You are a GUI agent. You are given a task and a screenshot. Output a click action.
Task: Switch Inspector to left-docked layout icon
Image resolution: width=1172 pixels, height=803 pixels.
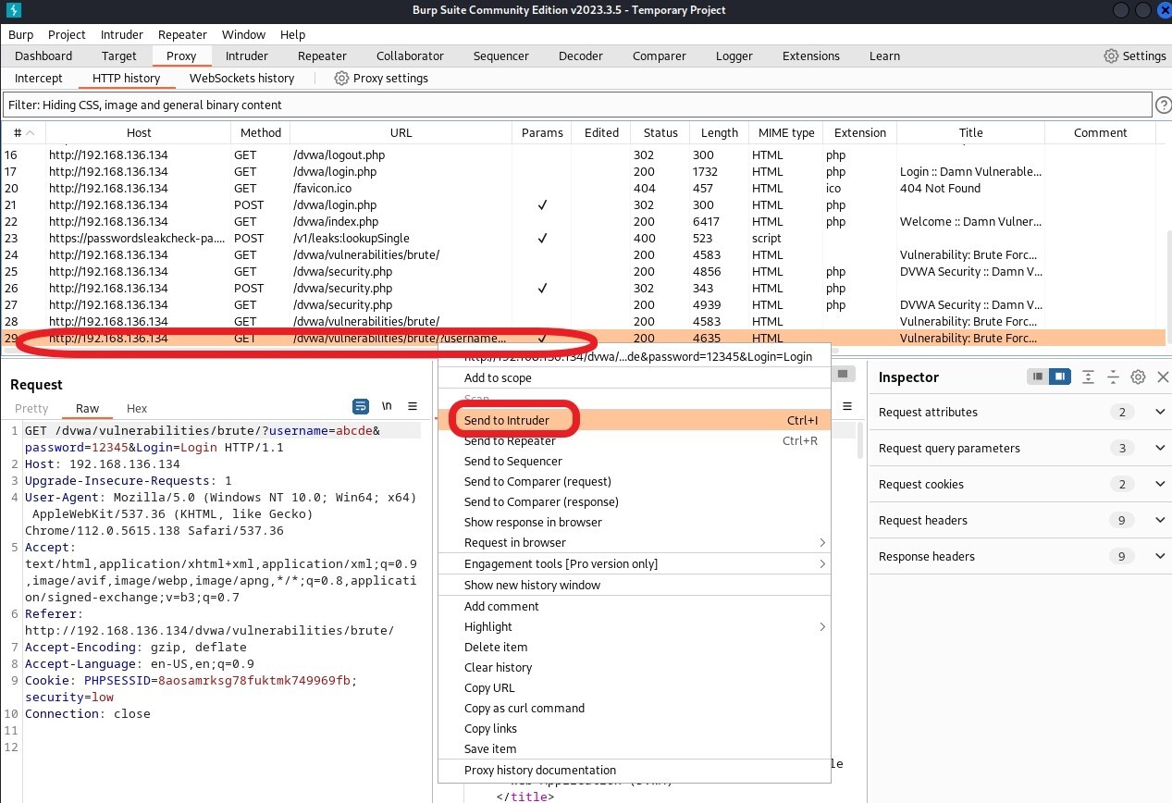pos(1039,377)
